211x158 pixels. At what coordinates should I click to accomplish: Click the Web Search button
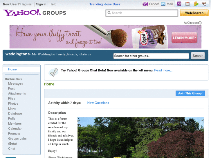click(x=194, y=13)
